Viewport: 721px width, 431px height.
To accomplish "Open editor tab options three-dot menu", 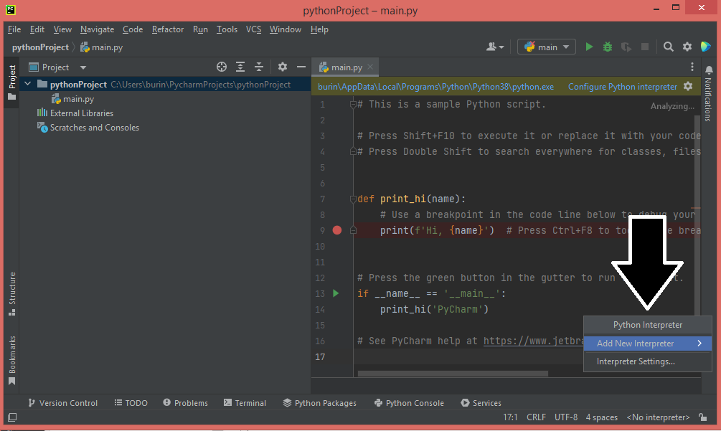I will click(692, 67).
